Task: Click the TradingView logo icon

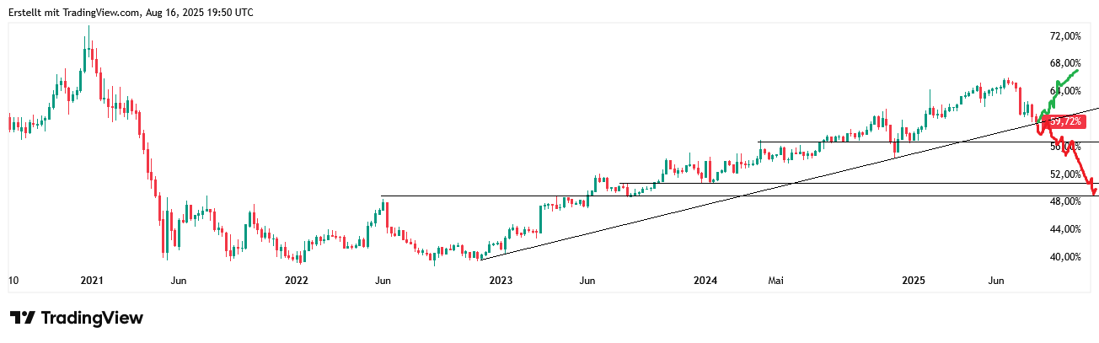Action: pyautogui.click(x=23, y=318)
